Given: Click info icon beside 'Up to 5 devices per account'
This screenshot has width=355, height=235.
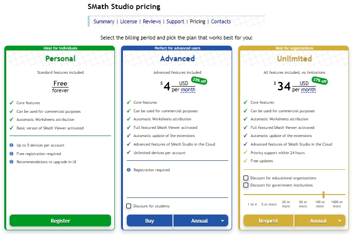Looking at the screenshot, I should [x=11, y=145].
